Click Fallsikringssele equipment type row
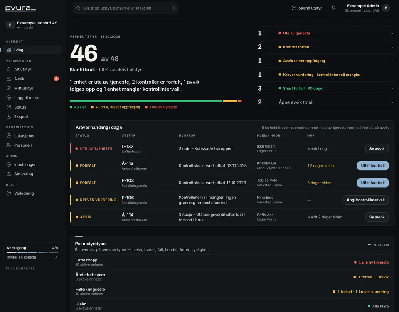Viewport: 399px width, 312px height. (232, 291)
